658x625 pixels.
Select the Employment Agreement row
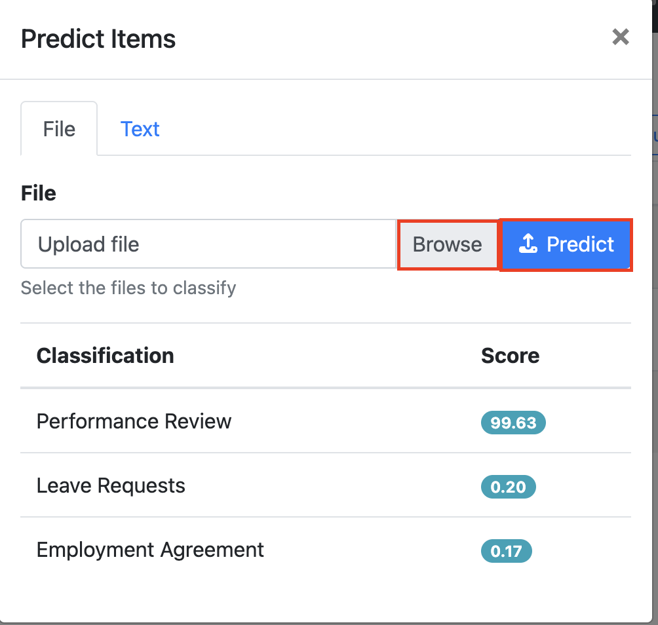pos(326,550)
